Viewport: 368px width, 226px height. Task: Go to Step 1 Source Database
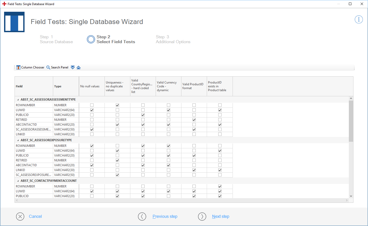click(x=56, y=39)
